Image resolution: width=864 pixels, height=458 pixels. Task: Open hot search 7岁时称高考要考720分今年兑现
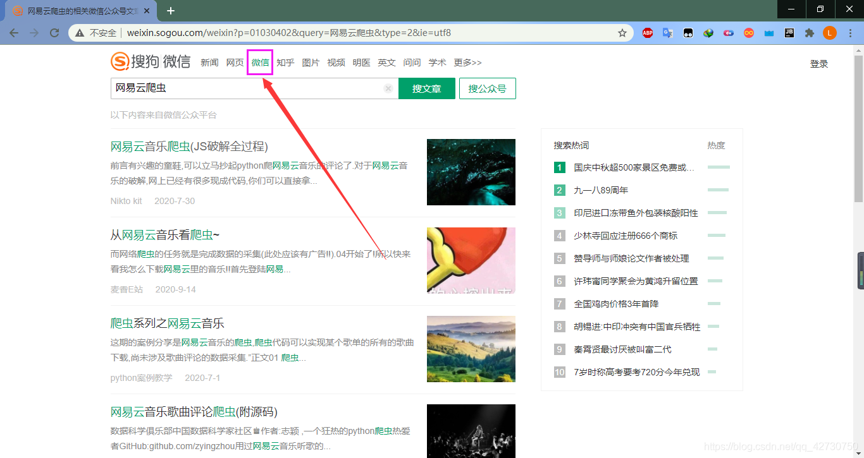(x=637, y=372)
